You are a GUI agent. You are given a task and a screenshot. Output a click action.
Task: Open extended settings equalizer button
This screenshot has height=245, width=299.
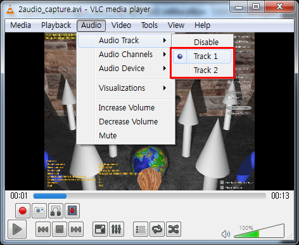[117, 229]
